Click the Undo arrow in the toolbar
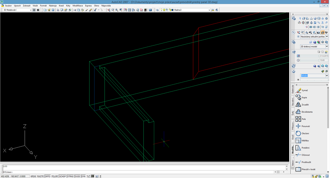The image size is (330, 178). [x=95, y=10]
